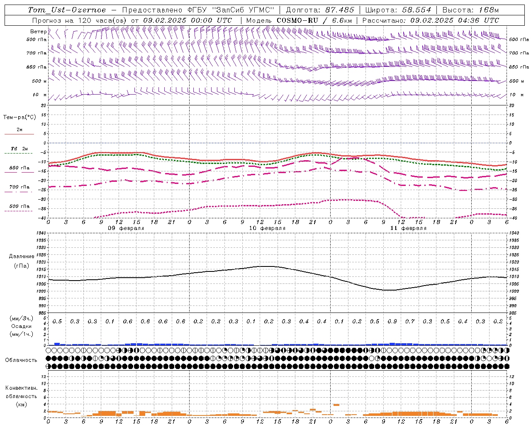
Task: Click the precipitation value '0.7'
Action: click(x=410, y=322)
